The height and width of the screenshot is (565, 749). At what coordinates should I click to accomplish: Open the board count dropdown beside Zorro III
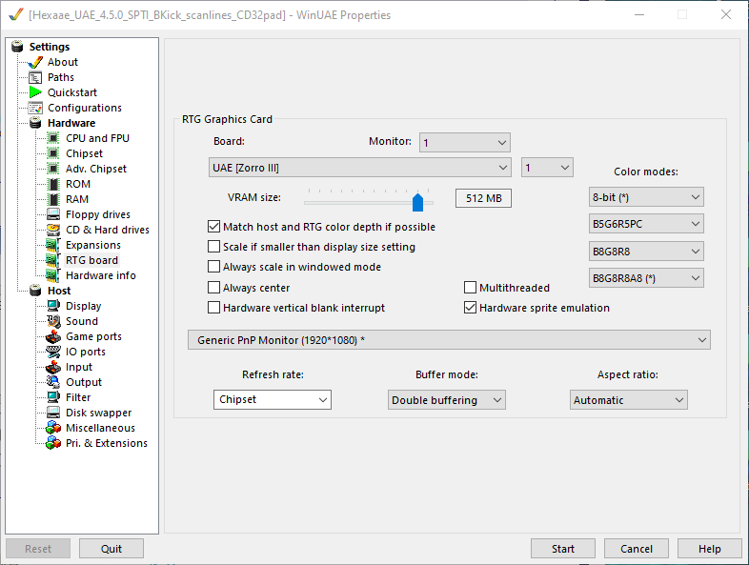click(x=547, y=168)
